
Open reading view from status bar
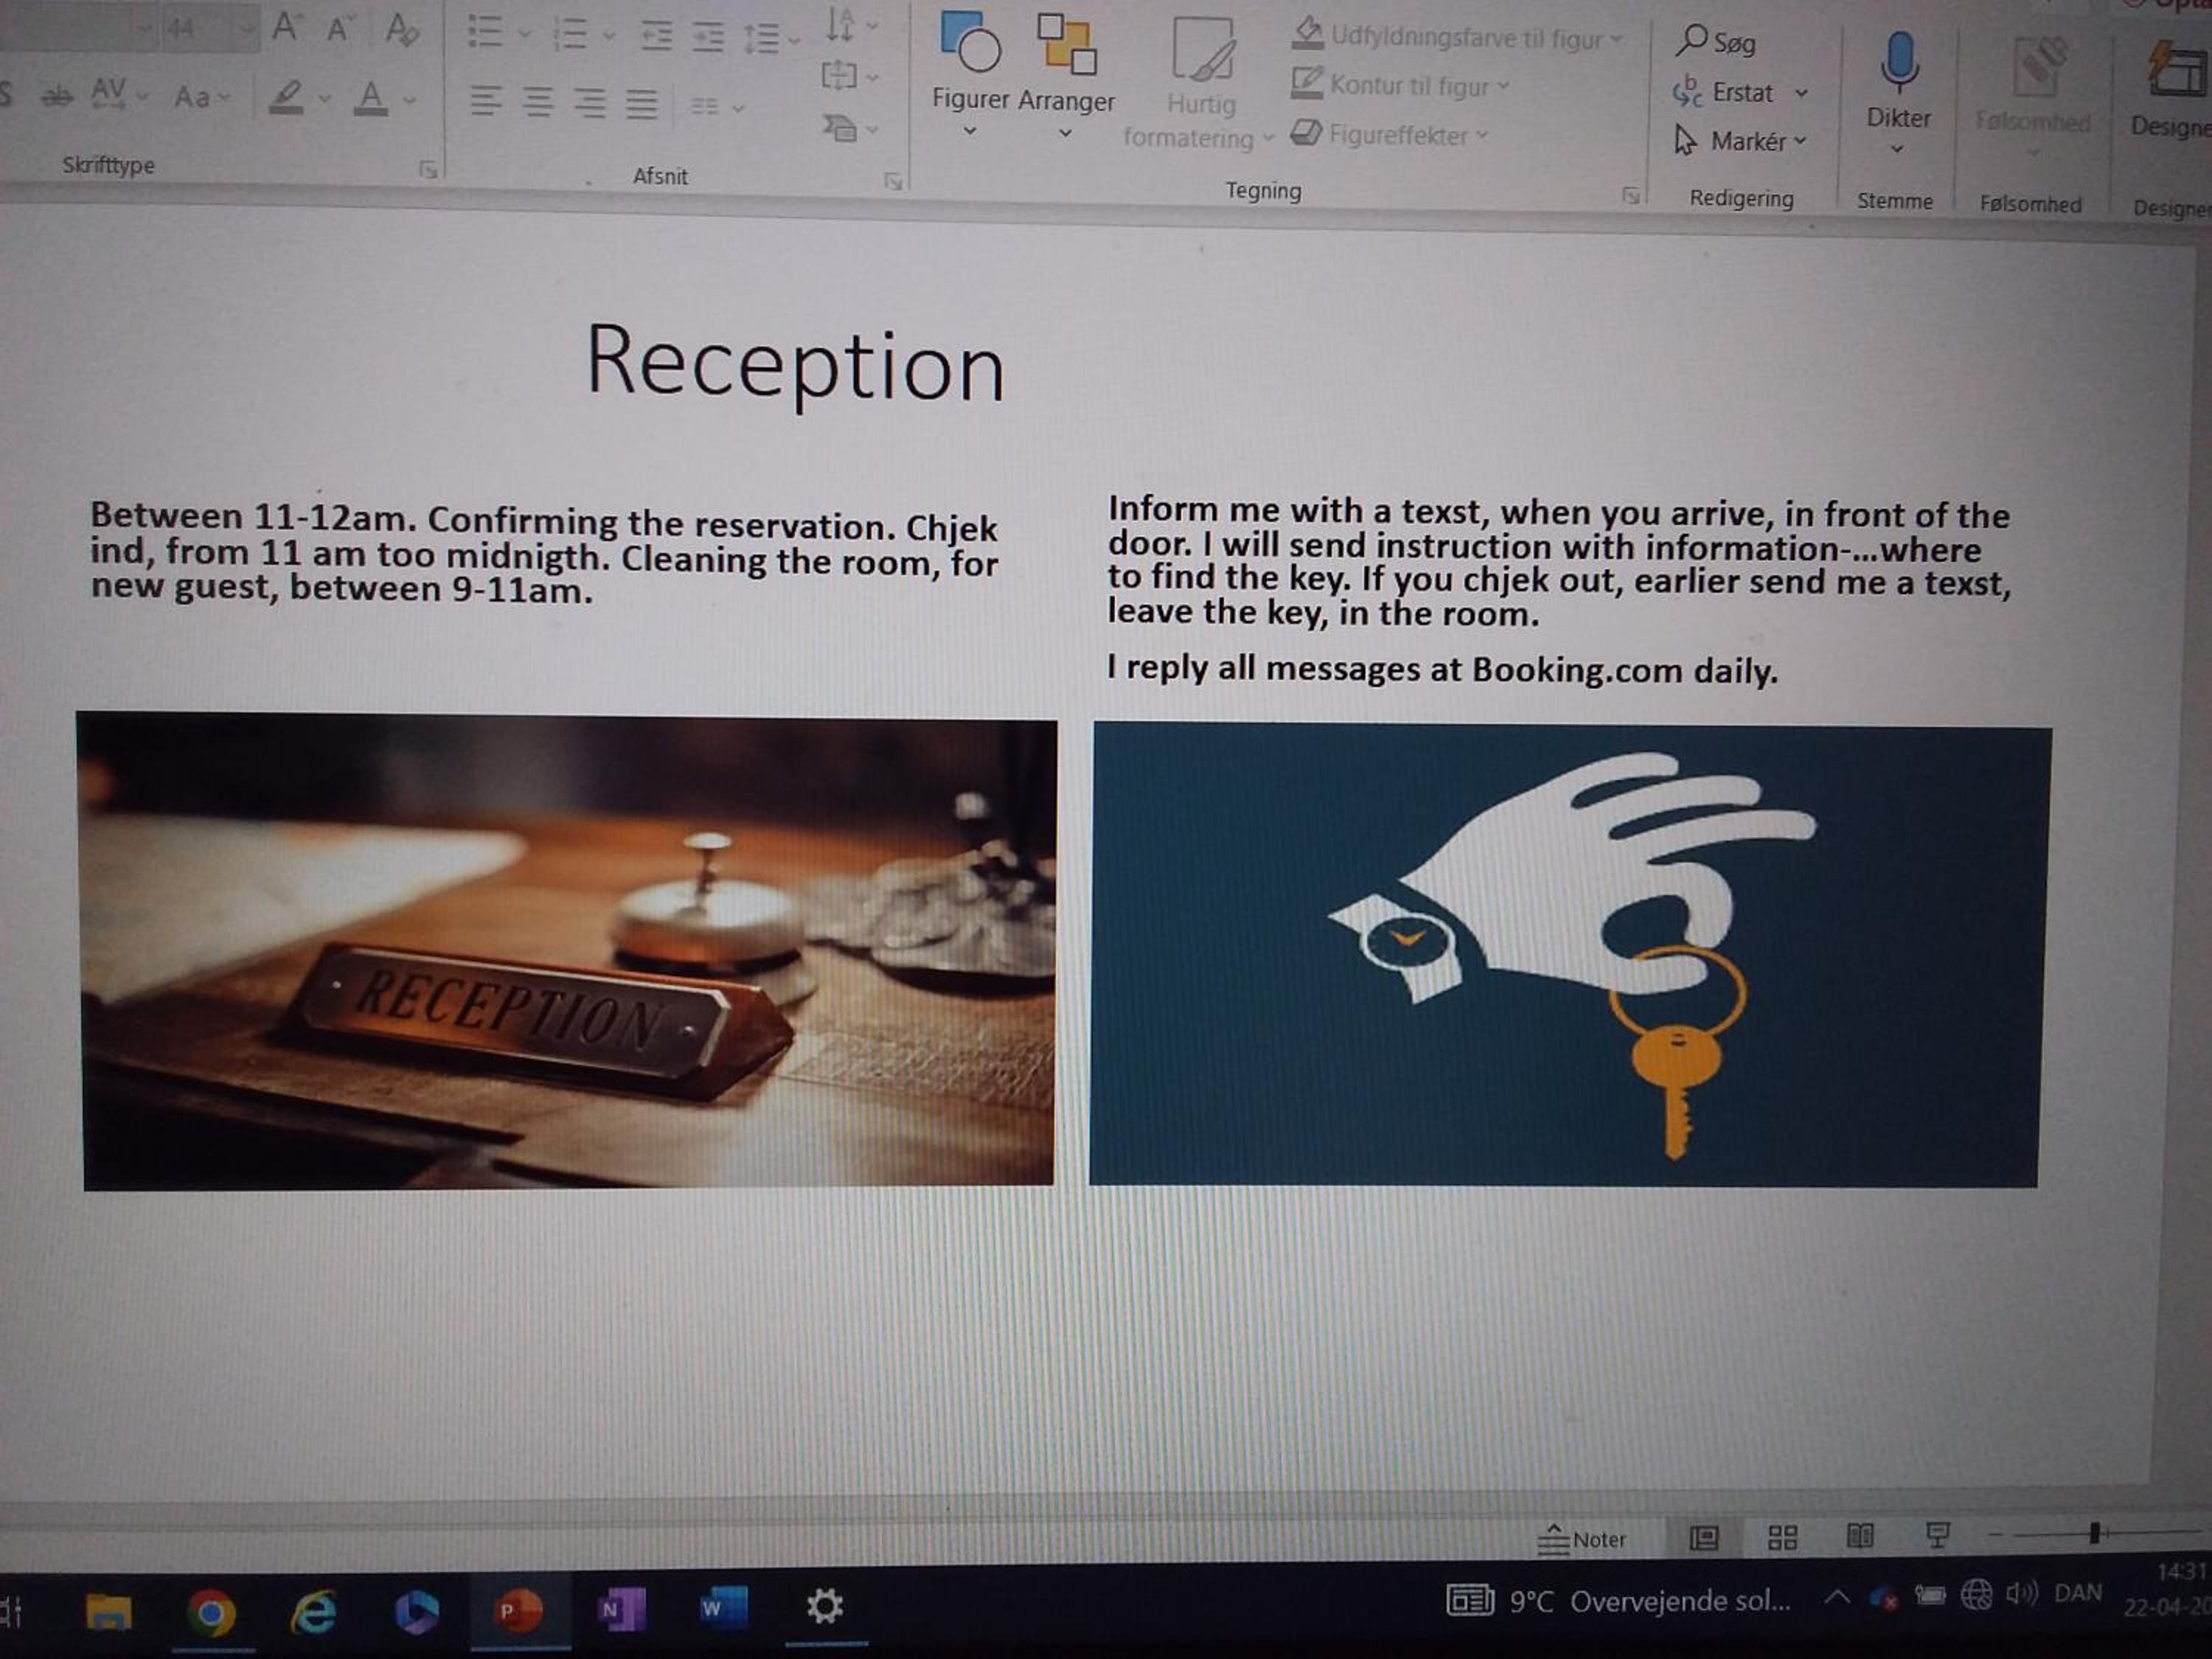1859,1536
